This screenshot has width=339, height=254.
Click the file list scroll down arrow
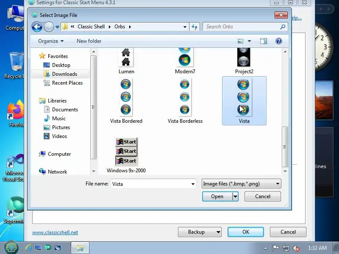285,171
